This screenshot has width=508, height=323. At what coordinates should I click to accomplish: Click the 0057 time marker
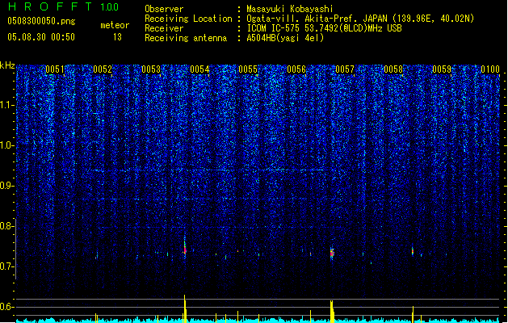pos(345,69)
